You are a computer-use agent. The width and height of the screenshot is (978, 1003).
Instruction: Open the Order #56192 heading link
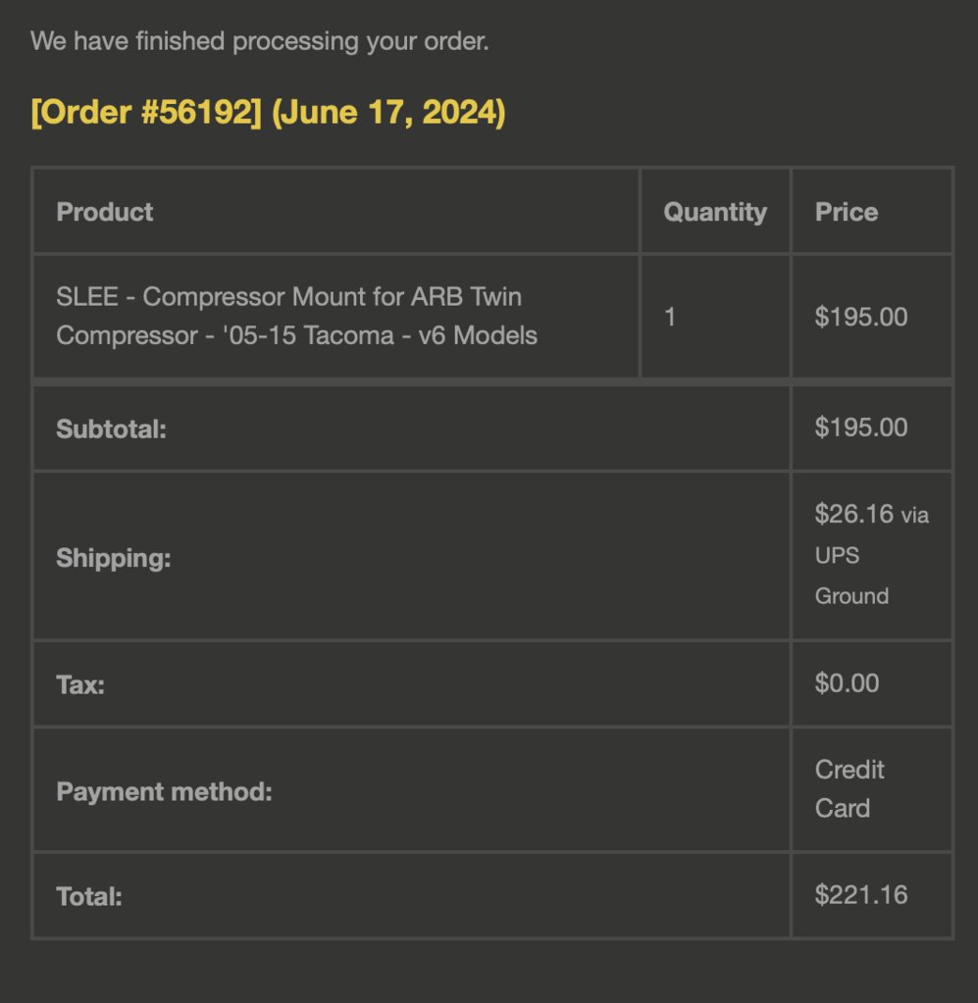(146, 112)
